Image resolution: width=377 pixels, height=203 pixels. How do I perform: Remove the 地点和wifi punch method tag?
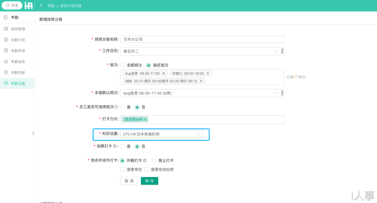(145, 119)
